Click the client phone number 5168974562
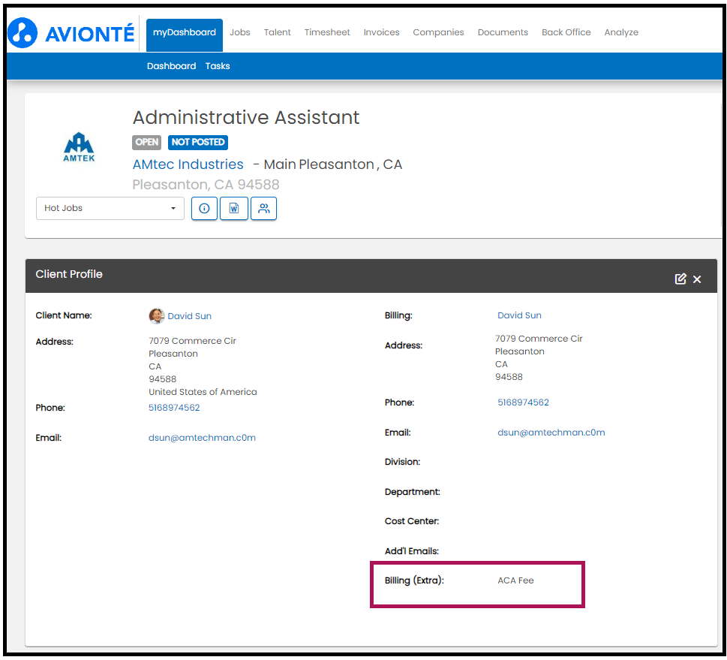Image resolution: width=727 pixels, height=660 pixels. point(174,408)
